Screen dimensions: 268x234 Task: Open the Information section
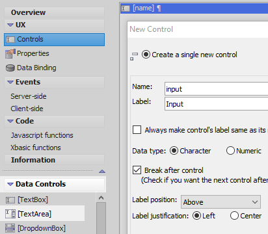[54, 160]
